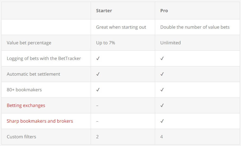
Task: Click Starter dash for Betting exchanges
Action: [97, 105]
